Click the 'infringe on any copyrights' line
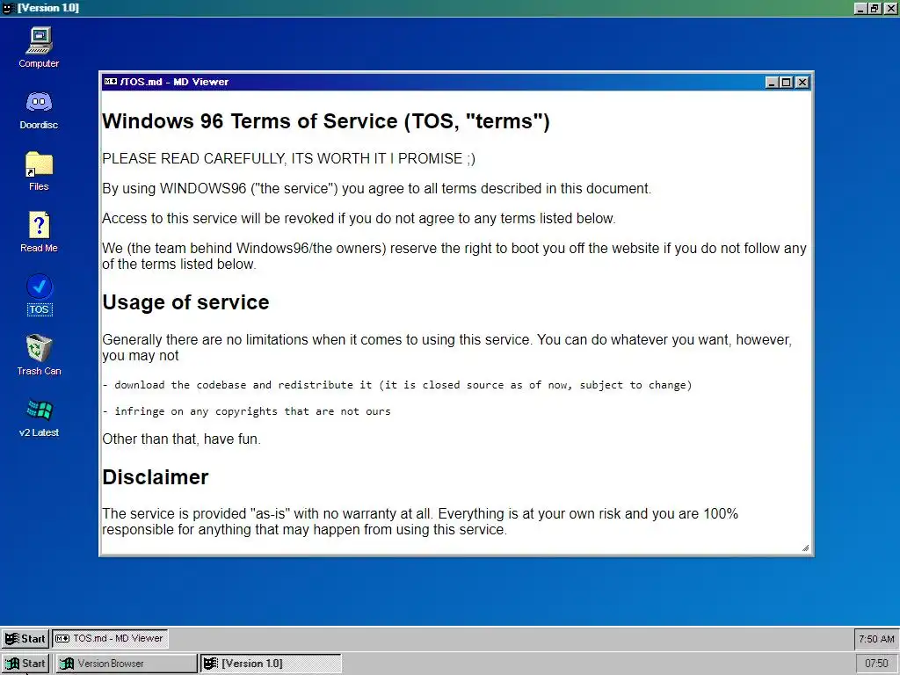The height and width of the screenshot is (675, 900). (247, 411)
